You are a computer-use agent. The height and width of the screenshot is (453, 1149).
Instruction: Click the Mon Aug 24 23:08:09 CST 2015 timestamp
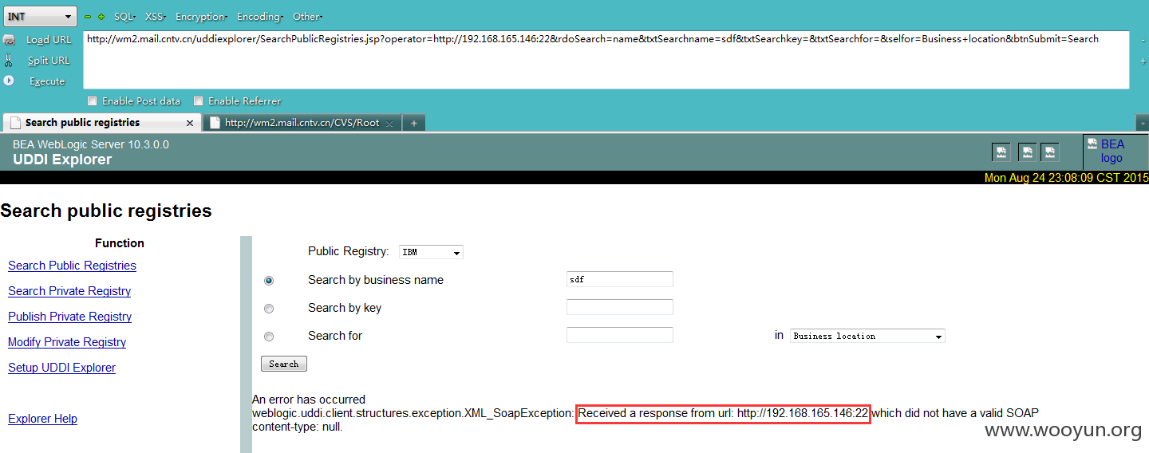[1066, 178]
